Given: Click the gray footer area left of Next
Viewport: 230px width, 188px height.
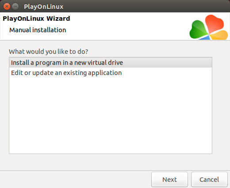Looking at the screenshot, I should click(x=75, y=180).
